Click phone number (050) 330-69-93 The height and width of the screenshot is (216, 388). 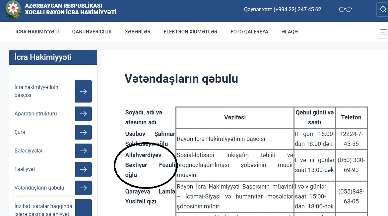pos(351,165)
